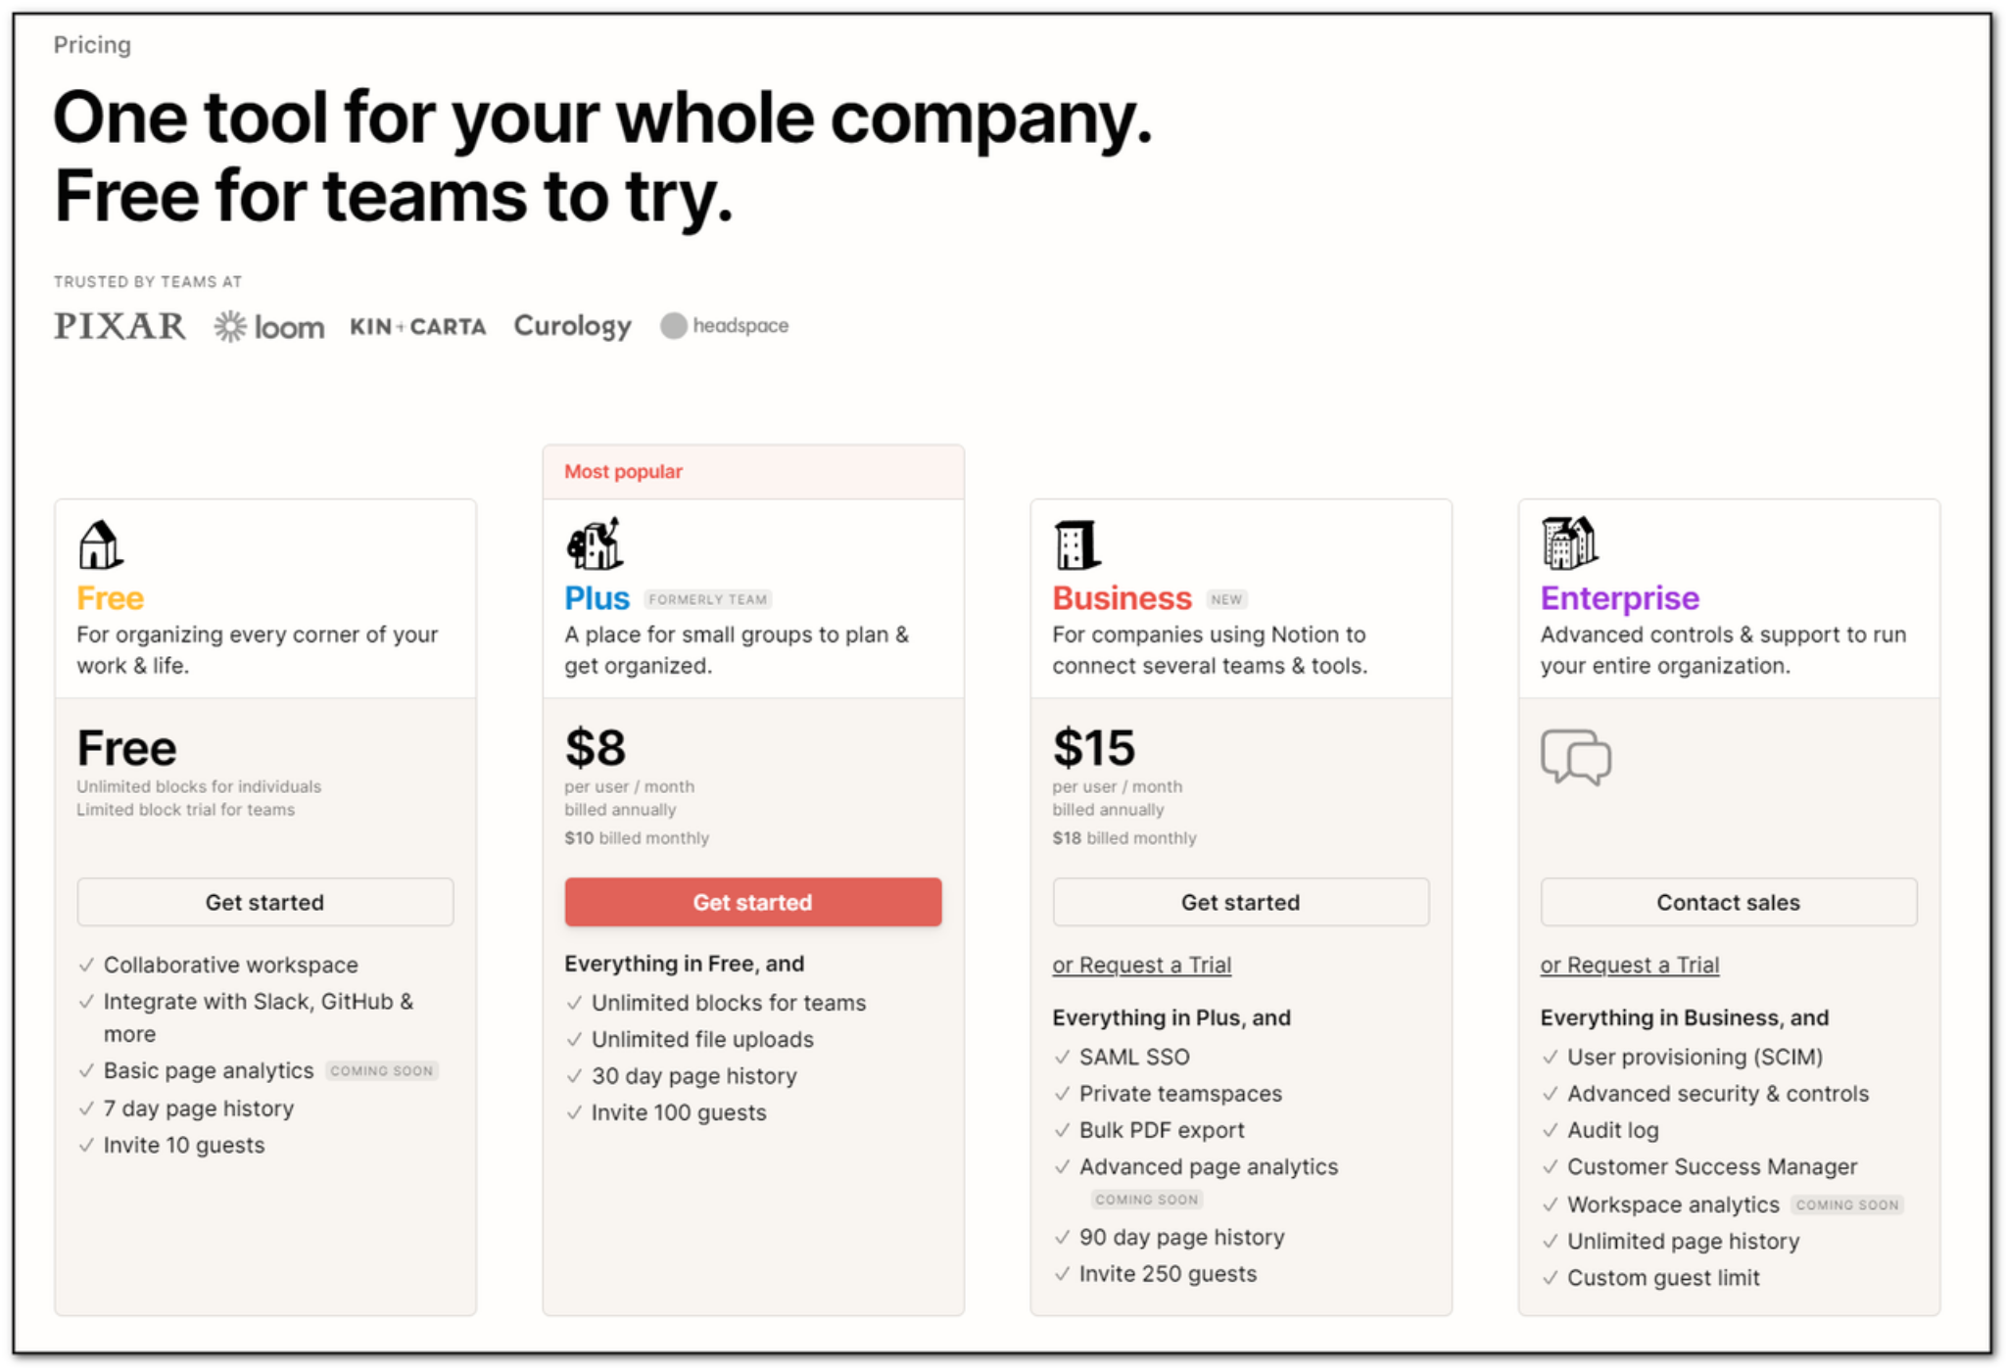Click the red Get started button for Plus
2006x1368 pixels.
coord(753,902)
